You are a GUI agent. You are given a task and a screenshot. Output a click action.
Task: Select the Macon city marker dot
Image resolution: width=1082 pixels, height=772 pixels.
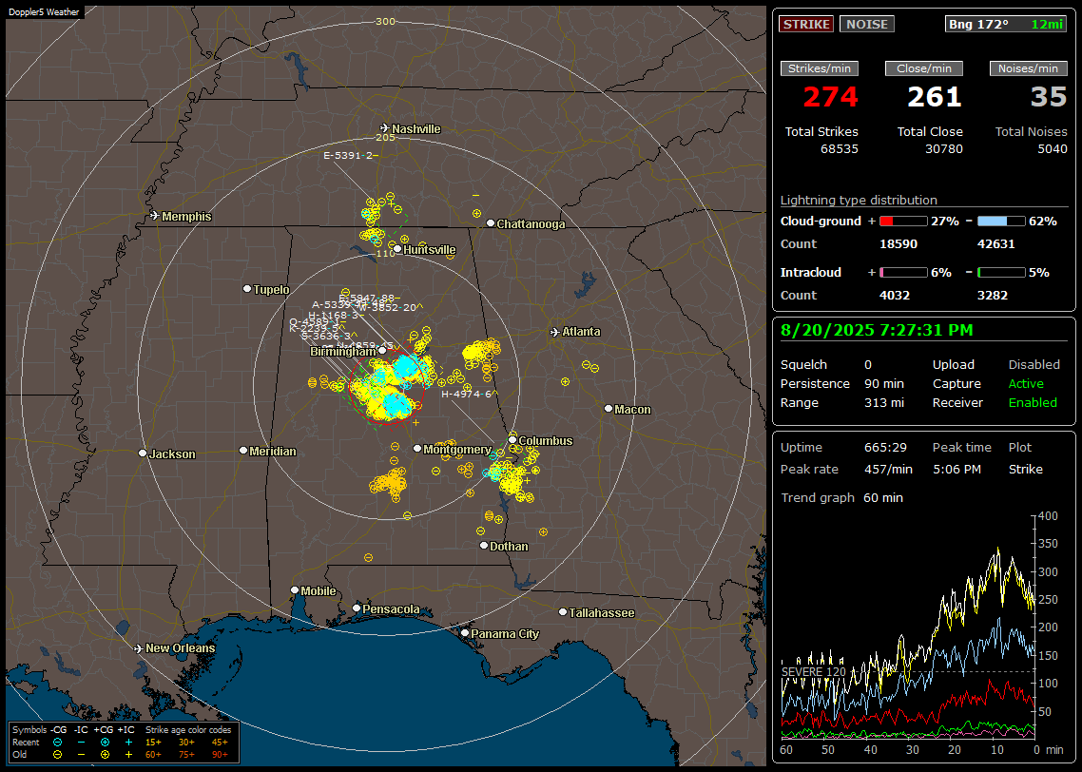click(x=609, y=409)
